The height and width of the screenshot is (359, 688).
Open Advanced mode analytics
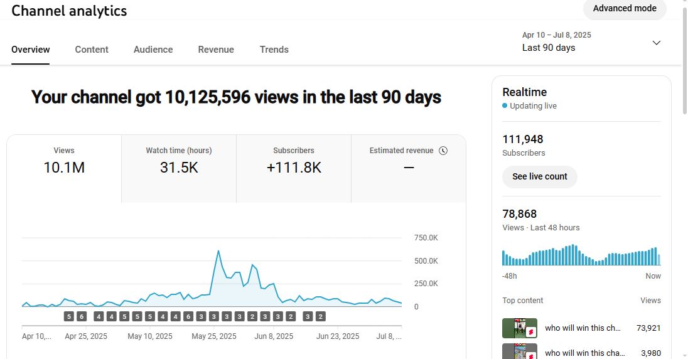point(625,8)
